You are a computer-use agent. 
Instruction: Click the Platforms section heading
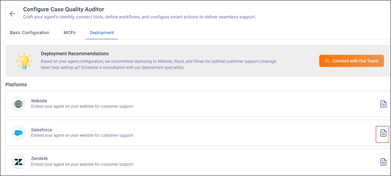(16, 85)
